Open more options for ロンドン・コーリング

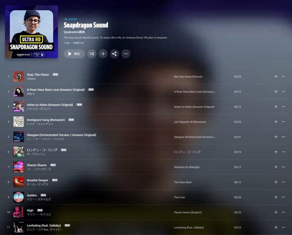pyautogui.click(x=283, y=152)
